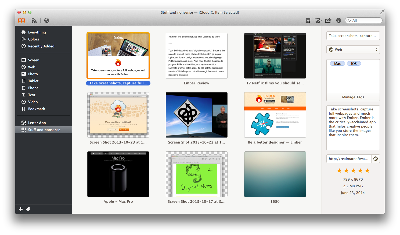
Task: Click the Manage Tags button
Action: pyautogui.click(x=353, y=97)
